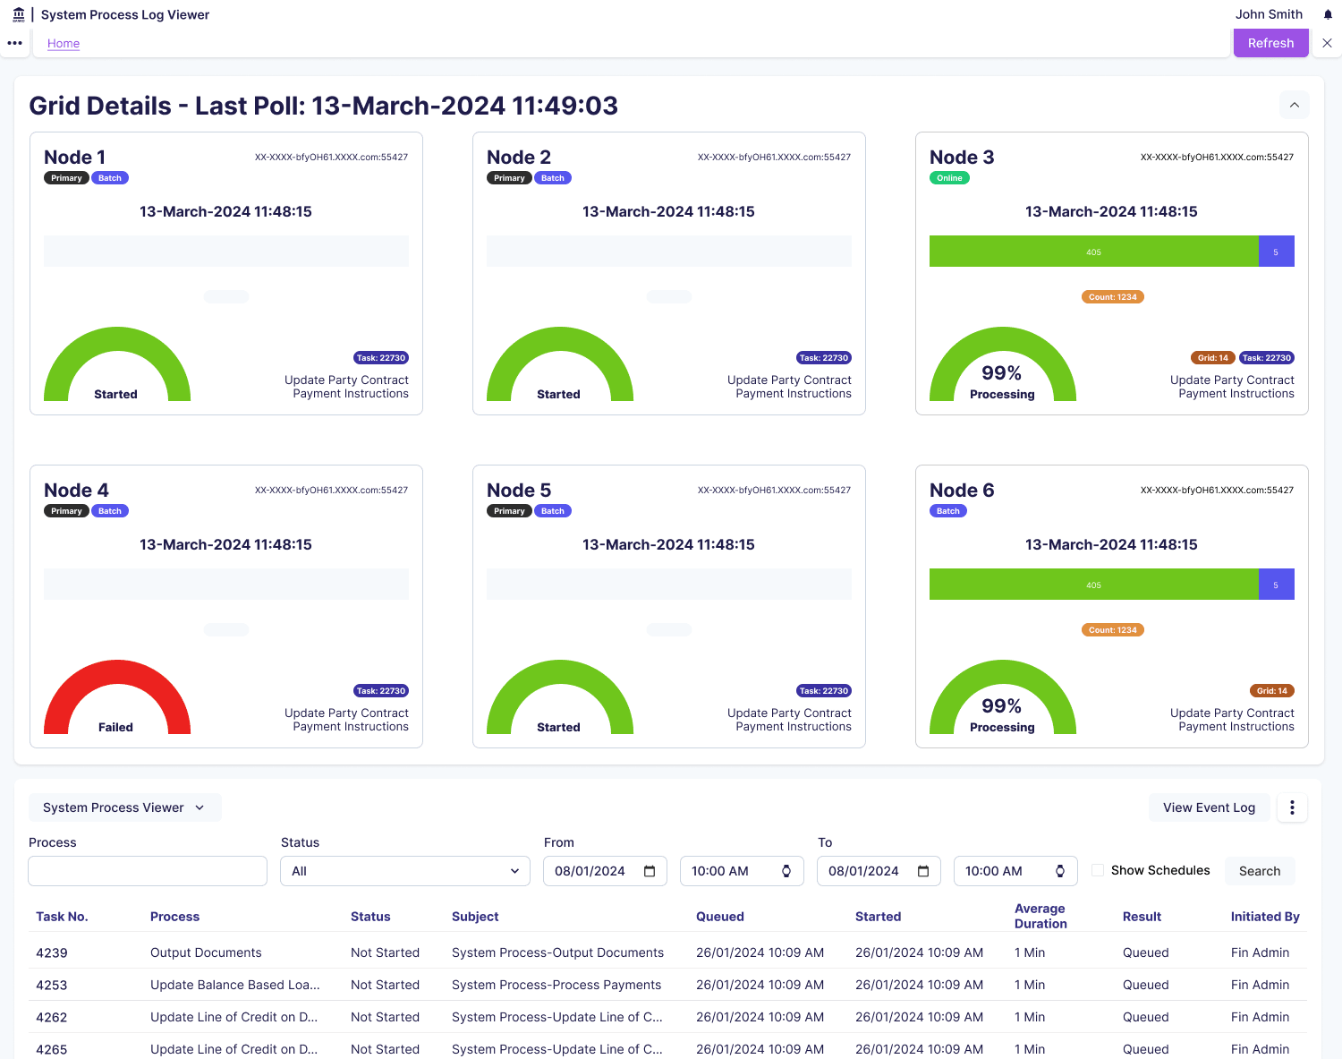Click the clock icon in To time field

1060,871
